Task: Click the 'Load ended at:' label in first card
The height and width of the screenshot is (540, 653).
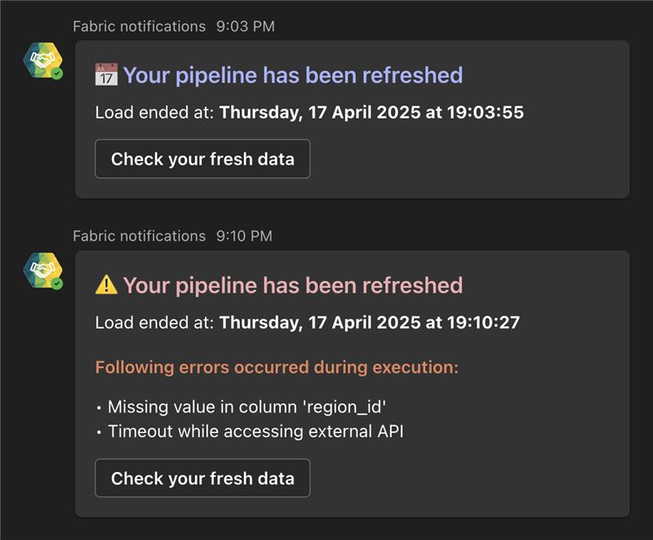Action: click(154, 113)
